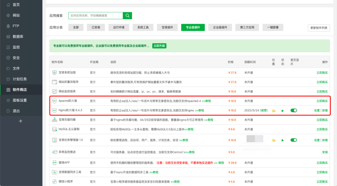Click the 文件 folder icon in sidebar
337x186 pixels.
click(8, 68)
